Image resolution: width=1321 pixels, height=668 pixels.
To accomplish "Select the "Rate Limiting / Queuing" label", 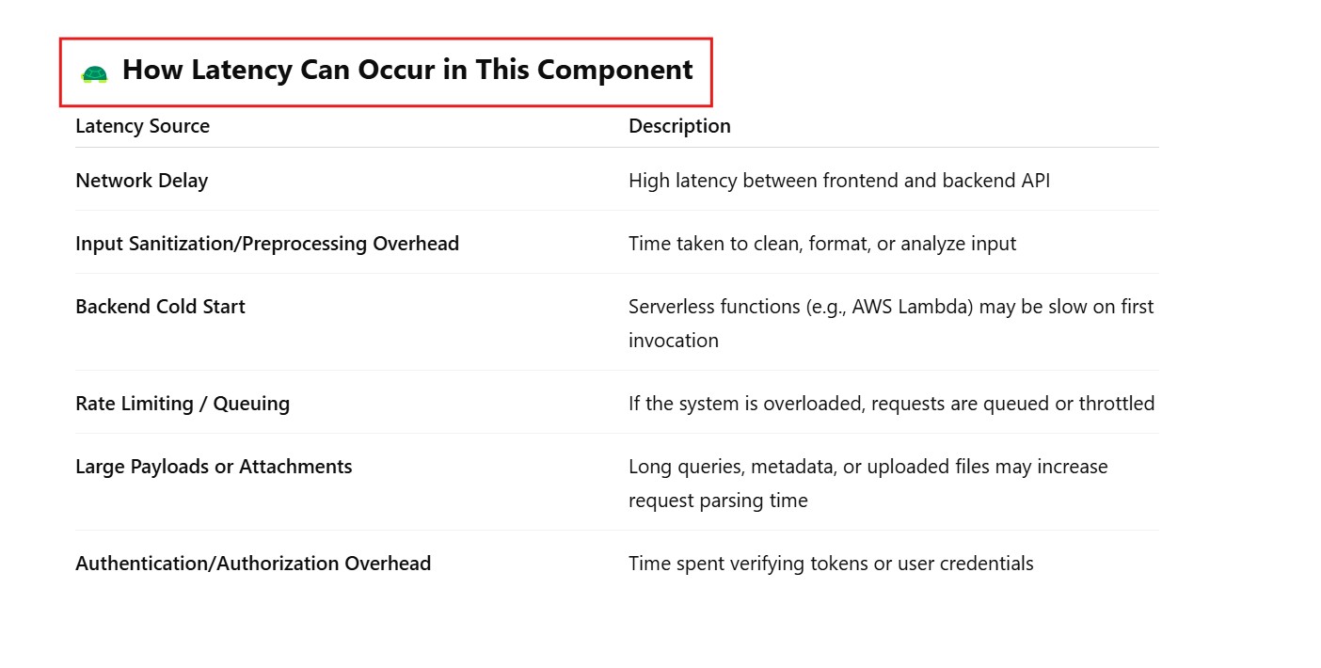I will click(183, 404).
